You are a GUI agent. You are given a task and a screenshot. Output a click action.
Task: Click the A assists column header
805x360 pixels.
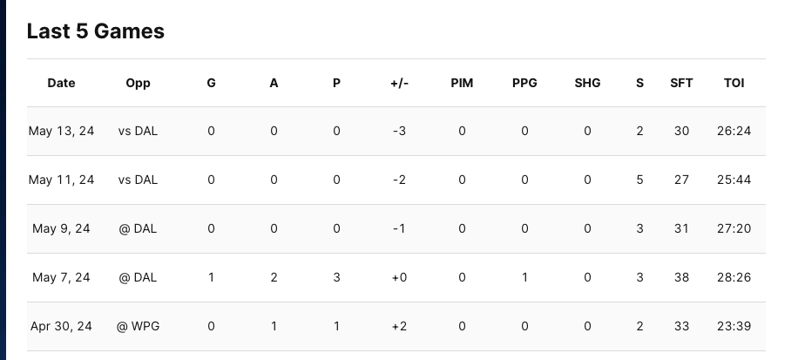[274, 84]
